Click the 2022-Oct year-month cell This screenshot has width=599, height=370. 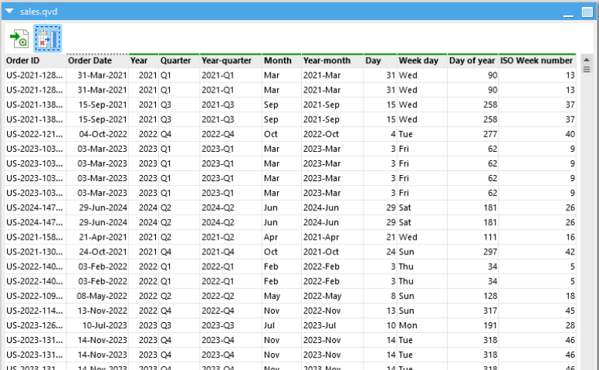[333, 134]
